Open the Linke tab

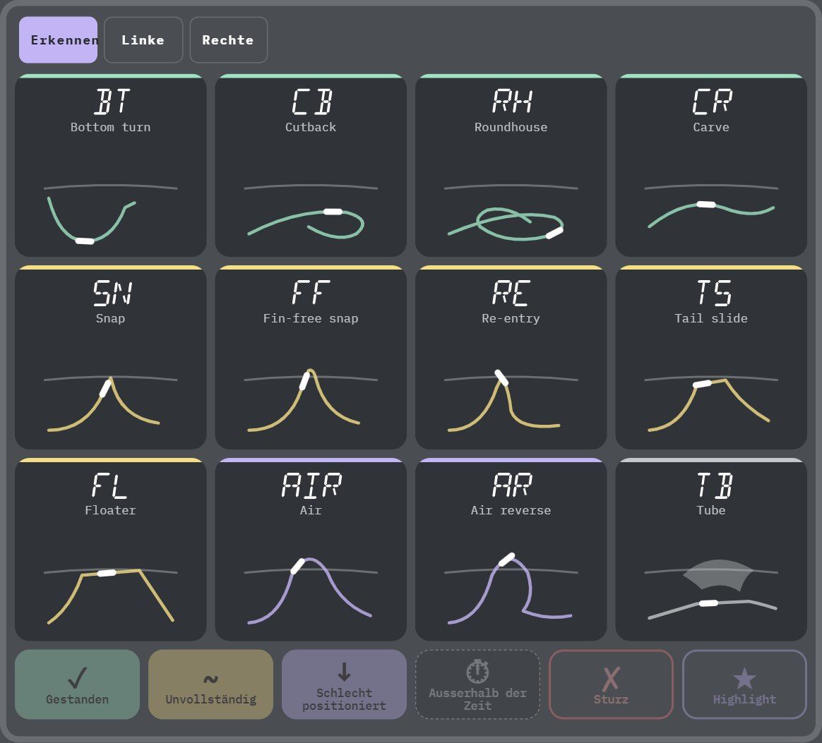coord(143,40)
